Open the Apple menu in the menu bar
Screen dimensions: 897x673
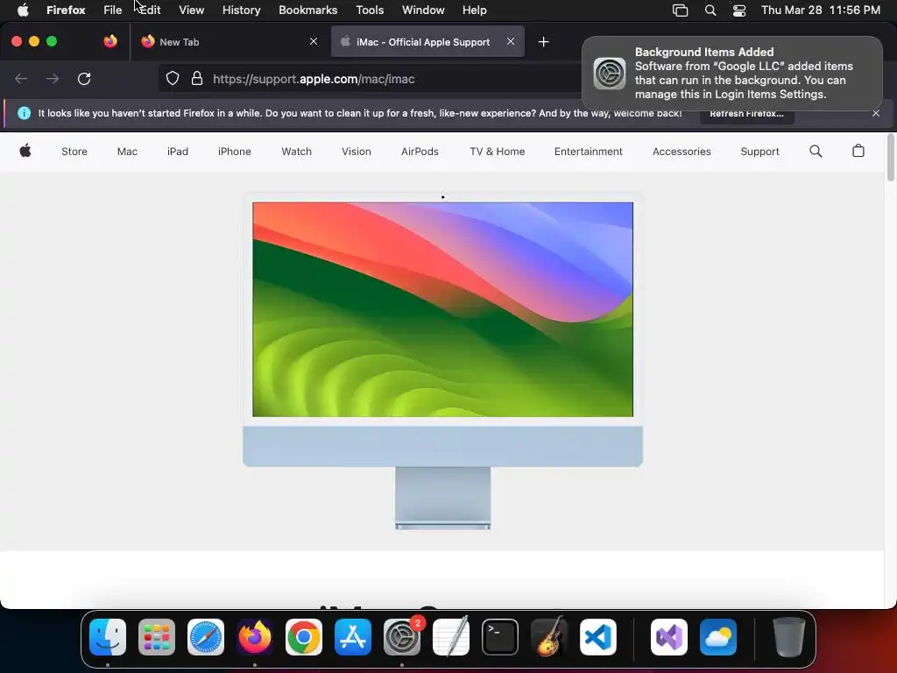(23, 10)
